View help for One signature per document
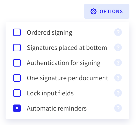This screenshot has width=138, height=125. 118,78
